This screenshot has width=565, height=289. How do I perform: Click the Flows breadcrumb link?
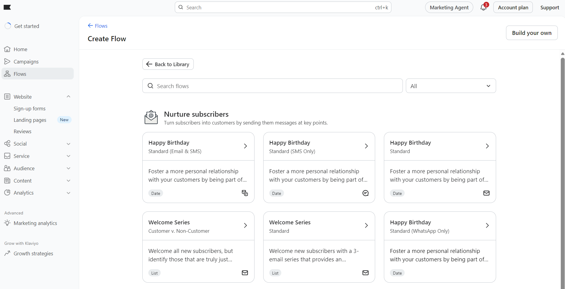(101, 26)
